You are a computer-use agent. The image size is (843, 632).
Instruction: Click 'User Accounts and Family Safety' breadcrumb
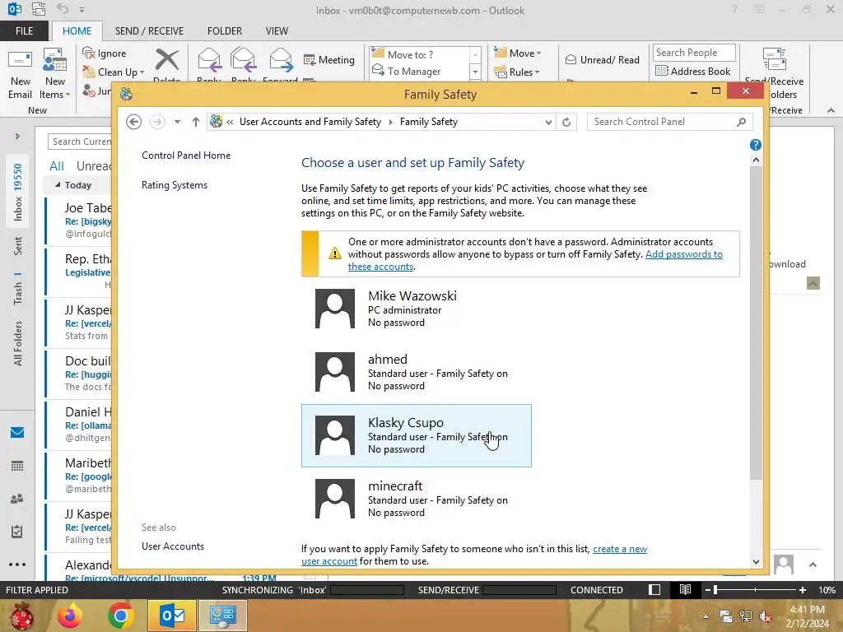[310, 122]
